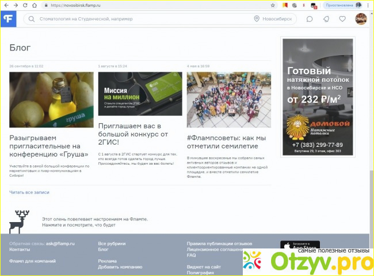
Task: Click the Flamp logo icon
Action: click(8, 19)
